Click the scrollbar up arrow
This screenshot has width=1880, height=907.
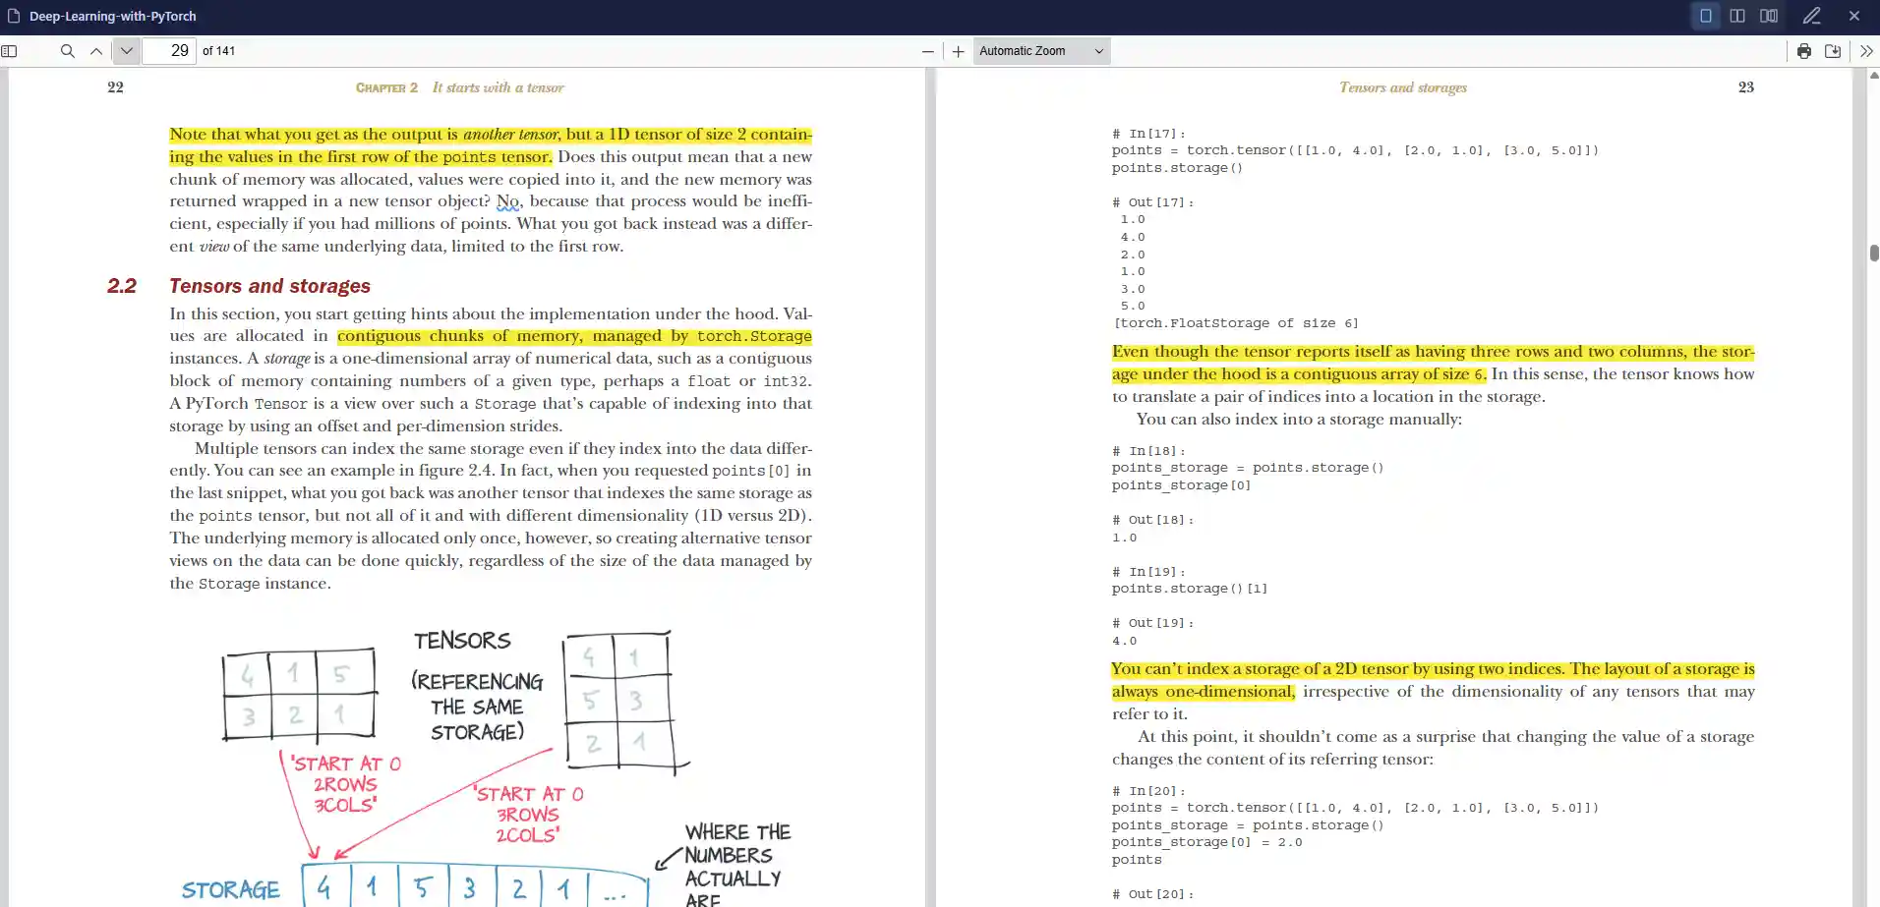[1874, 75]
